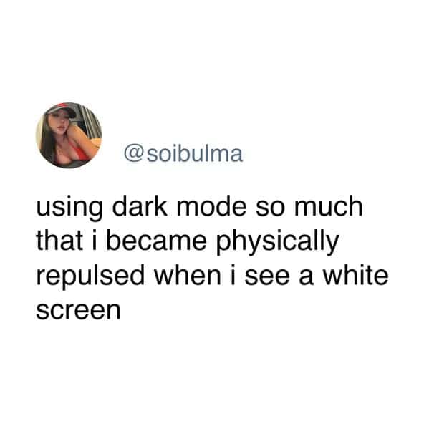Click the word "mode" in the tweet
This screenshot has height=429, width=429.
click(211, 206)
